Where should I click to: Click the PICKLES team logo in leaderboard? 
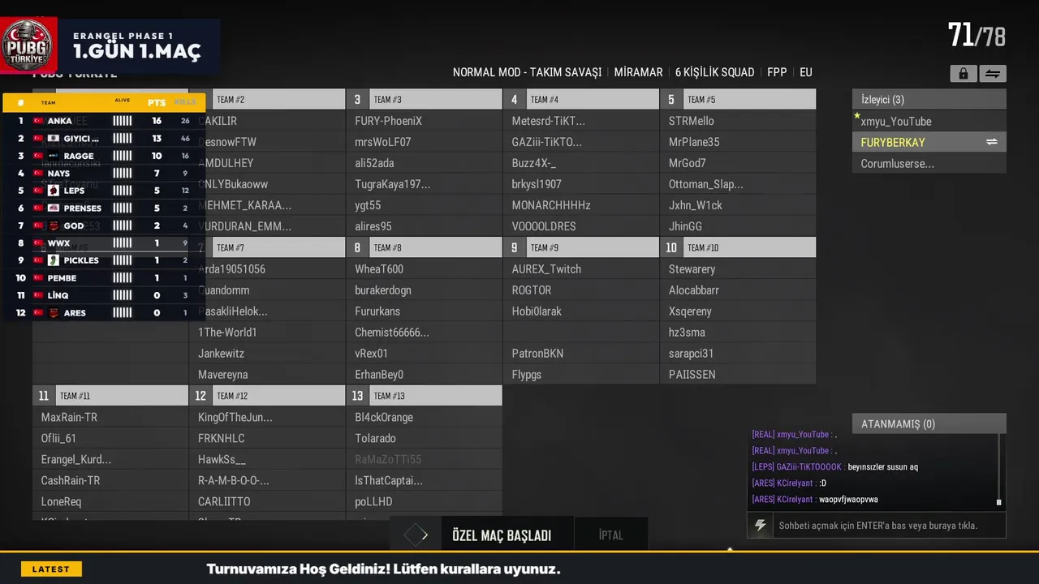click(x=54, y=260)
